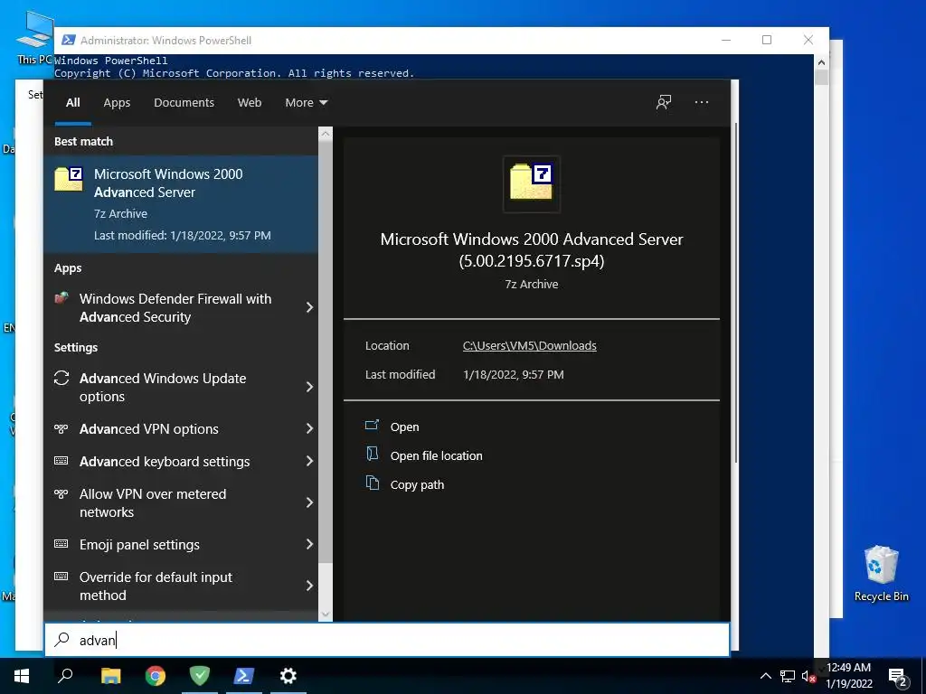The height and width of the screenshot is (694, 926).
Task: Click the Emoji panel settings keyboard icon
Action: tap(61, 543)
